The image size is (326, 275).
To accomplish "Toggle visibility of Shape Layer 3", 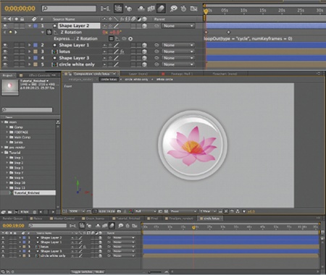I will (x=5, y=58).
